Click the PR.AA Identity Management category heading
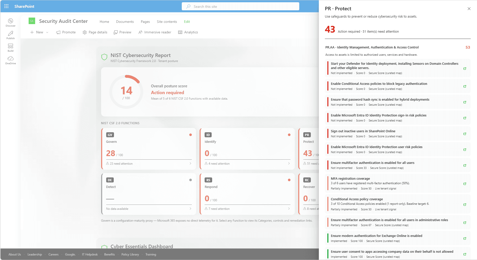Viewport: 477px width, 260px height. point(372,47)
